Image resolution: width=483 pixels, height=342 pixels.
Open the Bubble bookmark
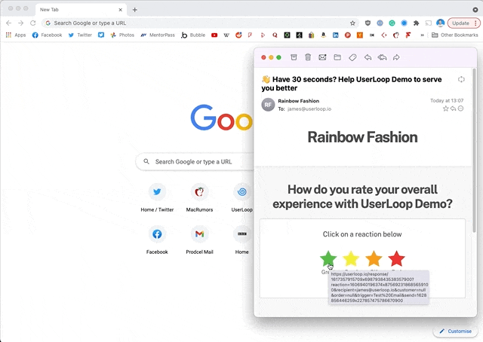(x=193, y=35)
